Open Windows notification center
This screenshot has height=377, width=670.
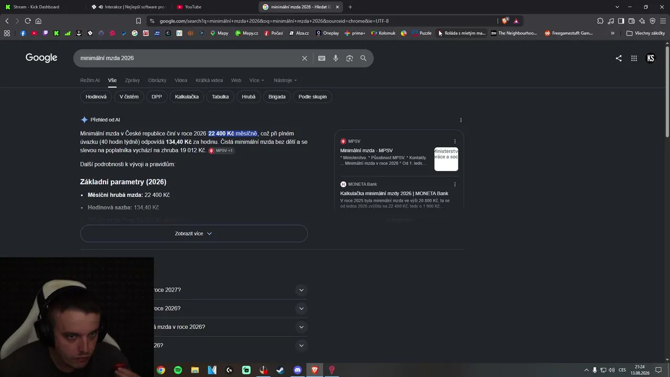[658, 370]
